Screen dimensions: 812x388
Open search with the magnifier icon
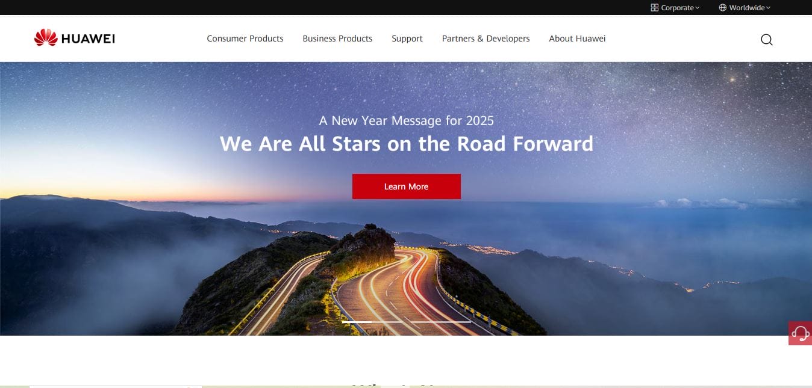766,40
